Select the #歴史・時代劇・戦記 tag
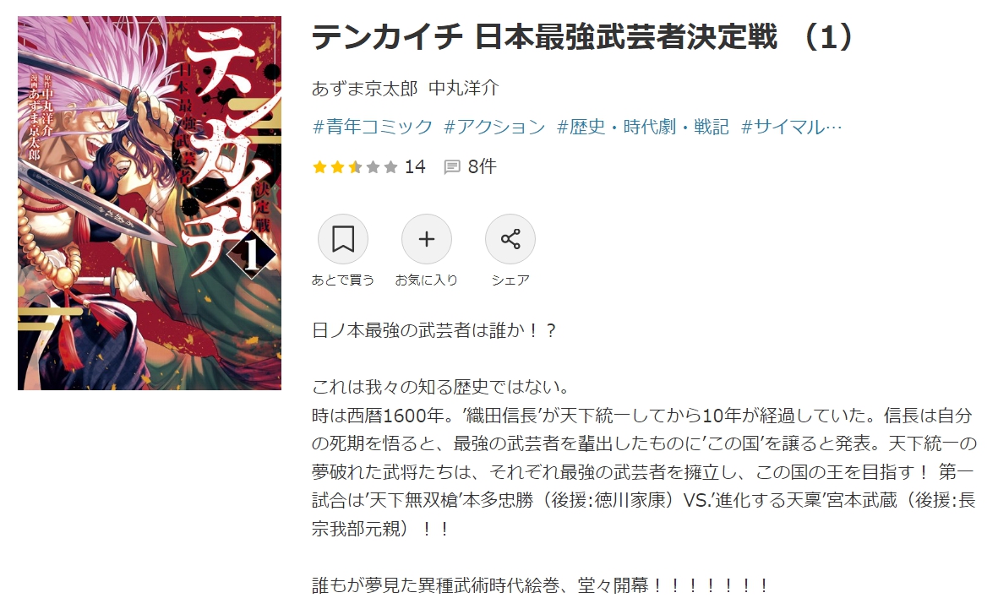The image size is (998, 609). click(643, 128)
